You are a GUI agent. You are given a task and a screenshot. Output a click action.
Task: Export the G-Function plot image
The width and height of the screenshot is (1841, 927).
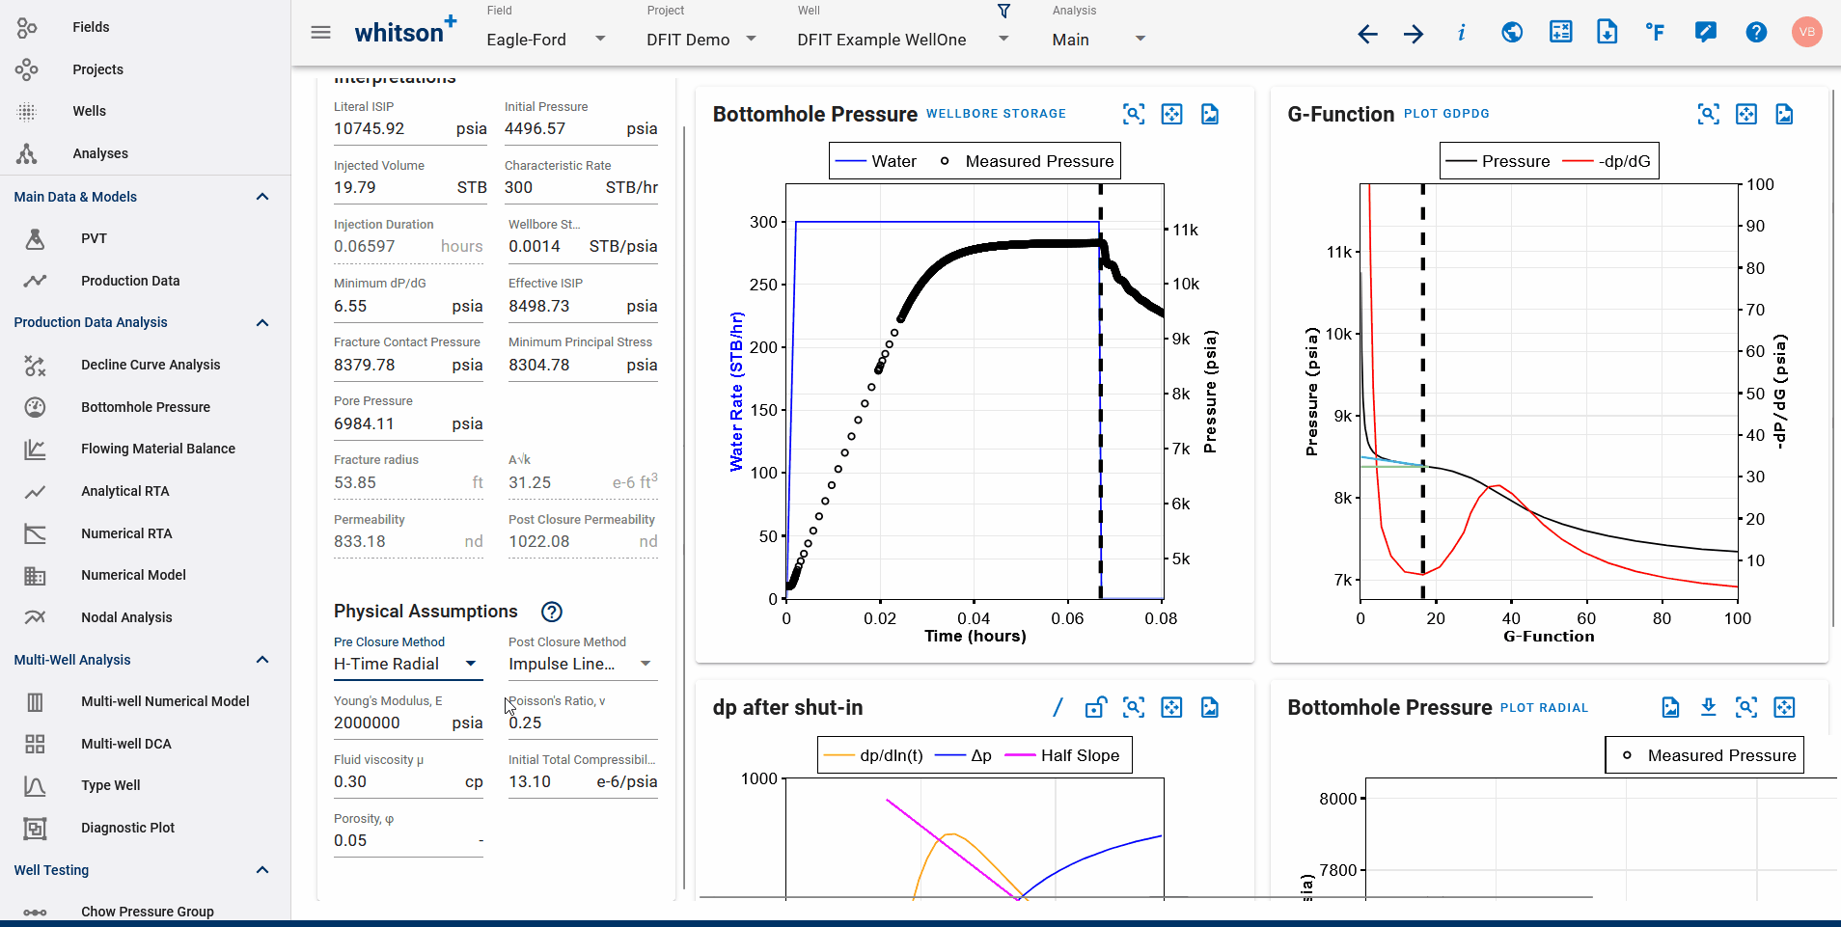[1784, 115]
